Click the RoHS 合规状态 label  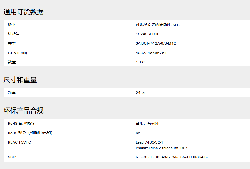(21, 123)
